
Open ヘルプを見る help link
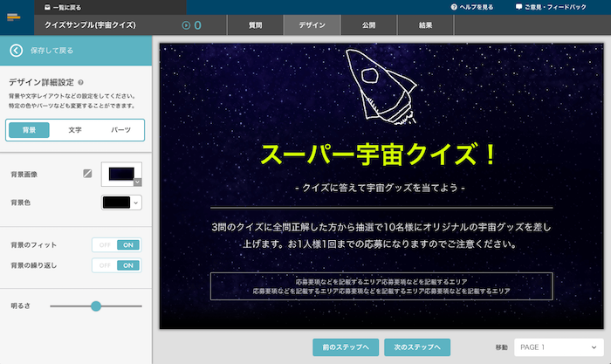[x=477, y=7]
